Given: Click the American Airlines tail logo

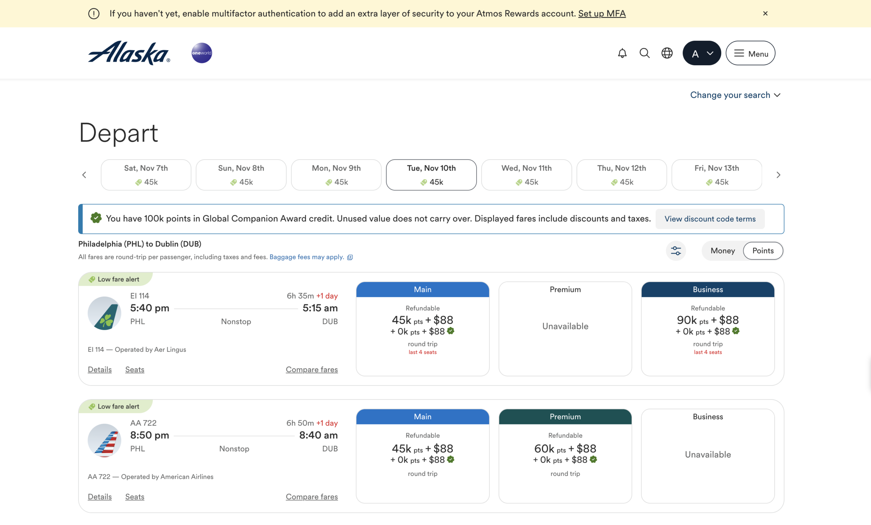Looking at the screenshot, I should coord(104,441).
